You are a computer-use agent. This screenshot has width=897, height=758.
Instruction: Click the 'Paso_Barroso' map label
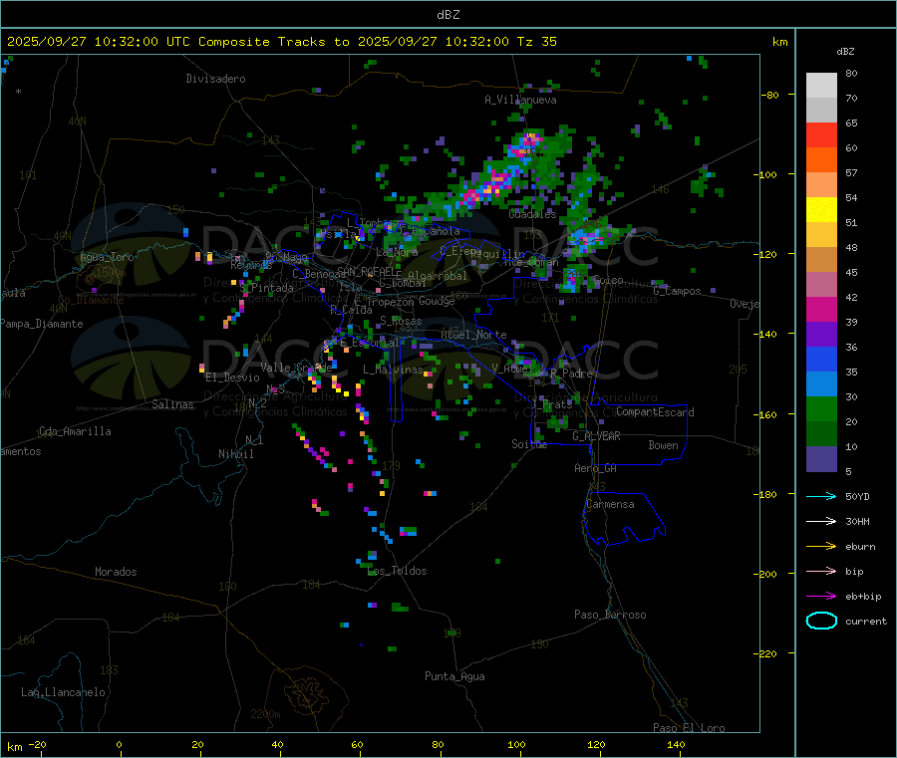pyautogui.click(x=610, y=615)
